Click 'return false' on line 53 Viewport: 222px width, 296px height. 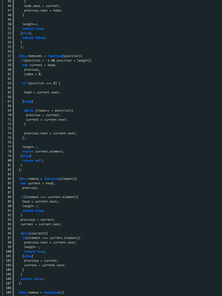[x=34, y=38]
